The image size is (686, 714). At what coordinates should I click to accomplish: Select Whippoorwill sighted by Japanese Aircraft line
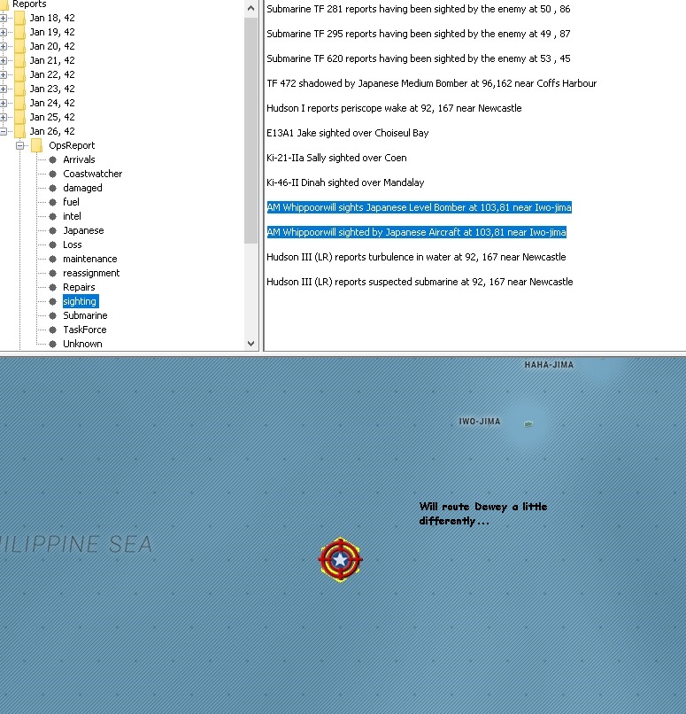click(x=416, y=232)
